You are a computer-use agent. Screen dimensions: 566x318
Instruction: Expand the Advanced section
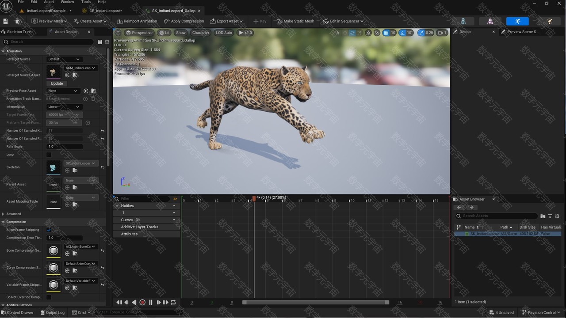(x=4, y=214)
